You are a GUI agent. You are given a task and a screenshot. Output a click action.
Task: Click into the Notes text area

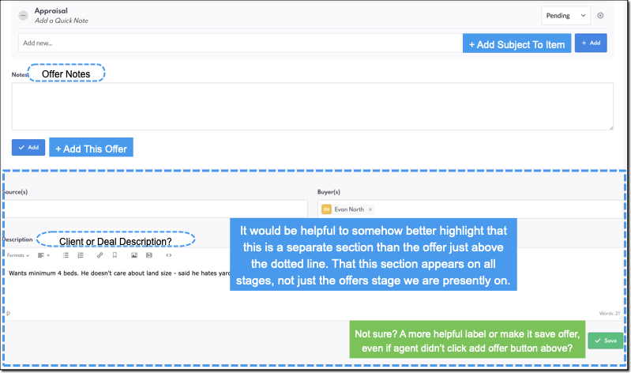312,107
